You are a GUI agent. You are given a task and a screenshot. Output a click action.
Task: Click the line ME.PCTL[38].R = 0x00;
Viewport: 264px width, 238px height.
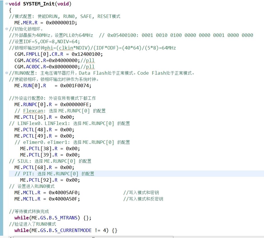[x=50, y=148]
